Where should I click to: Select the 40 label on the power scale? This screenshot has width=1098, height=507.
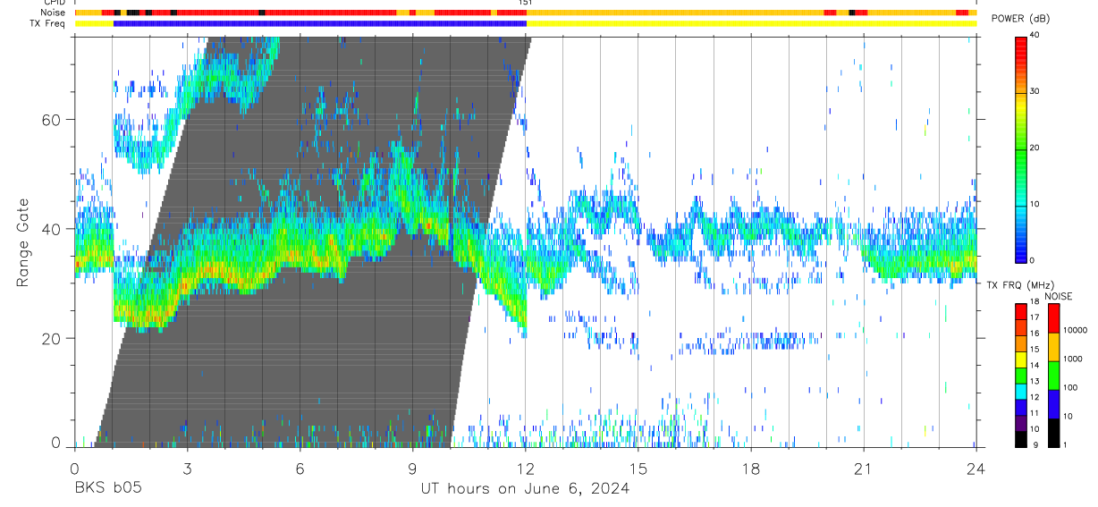(1035, 35)
